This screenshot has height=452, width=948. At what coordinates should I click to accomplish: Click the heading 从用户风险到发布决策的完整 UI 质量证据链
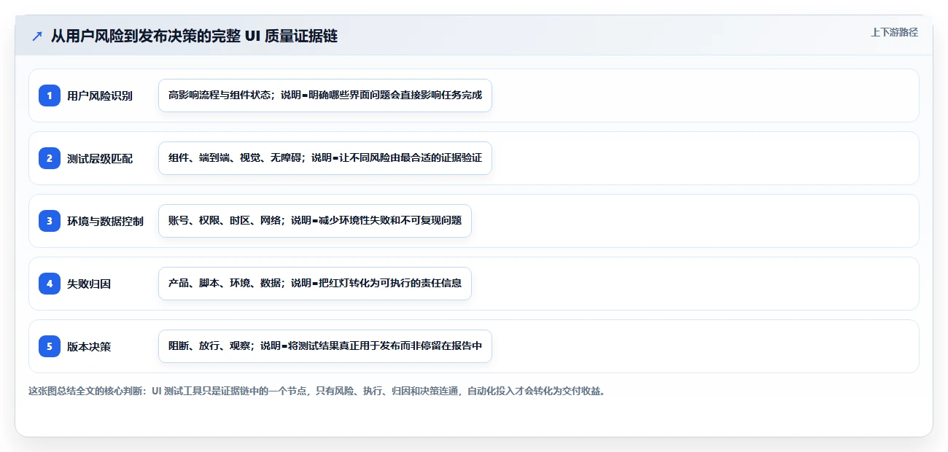click(x=194, y=36)
